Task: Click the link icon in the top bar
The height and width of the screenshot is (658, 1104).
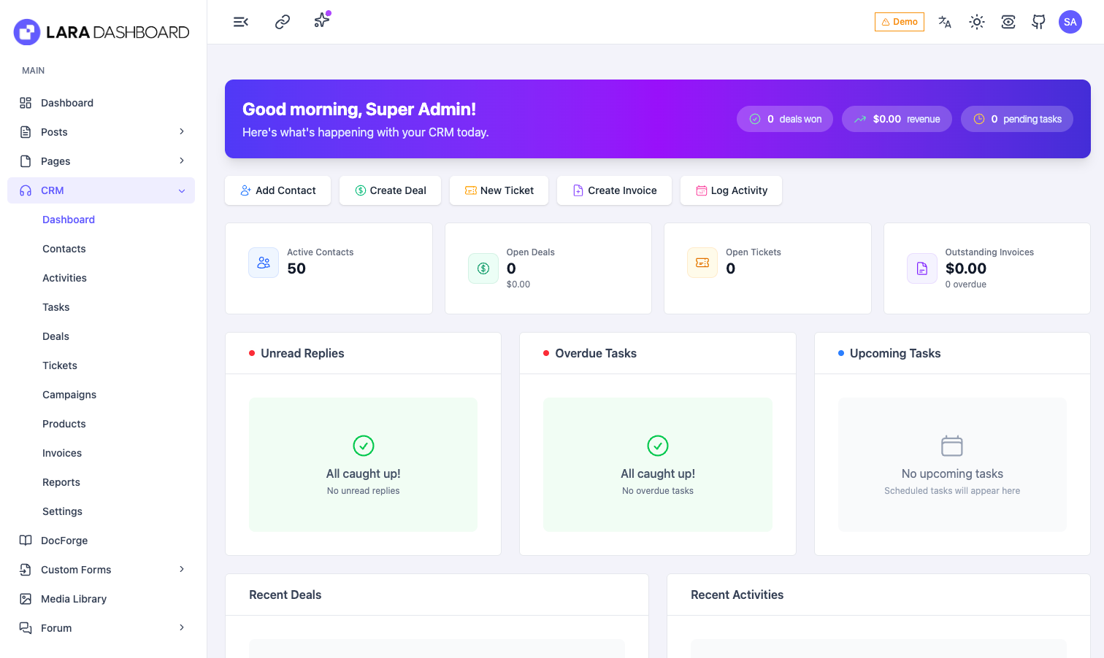Action: tap(282, 22)
